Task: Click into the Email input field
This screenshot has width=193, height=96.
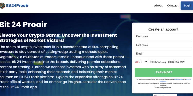Action: (x=163, y=54)
